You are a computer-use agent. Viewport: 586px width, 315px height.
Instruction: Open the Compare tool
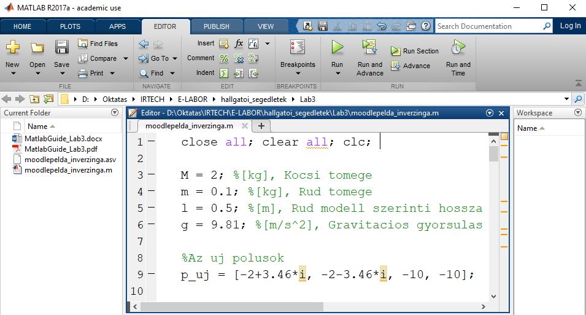click(99, 58)
